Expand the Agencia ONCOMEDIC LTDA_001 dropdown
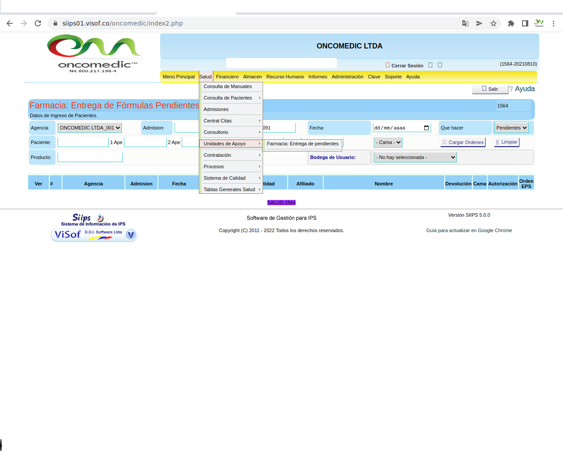 pyautogui.click(x=90, y=128)
